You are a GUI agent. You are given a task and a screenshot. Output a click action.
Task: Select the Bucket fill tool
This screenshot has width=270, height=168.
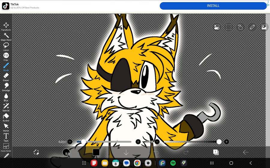6,117
